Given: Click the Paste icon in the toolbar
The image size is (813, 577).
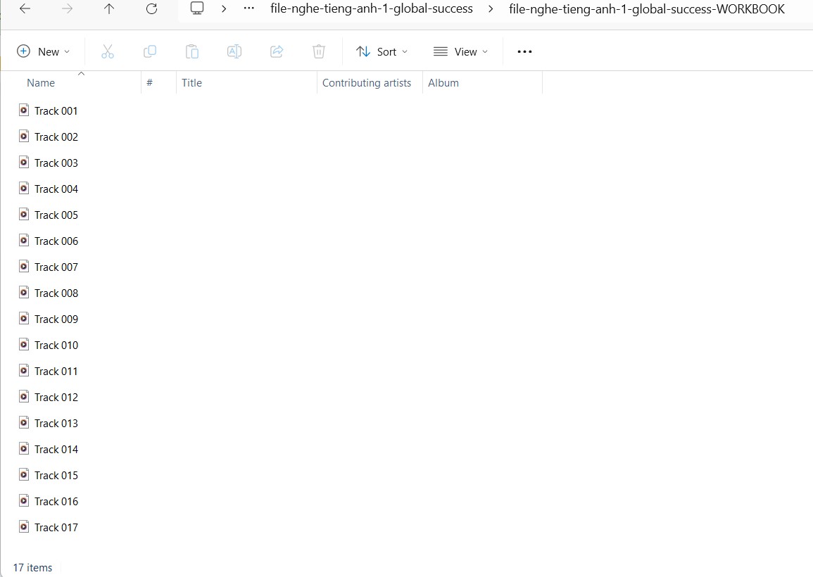Looking at the screenshot, I should tap(192, 51).
